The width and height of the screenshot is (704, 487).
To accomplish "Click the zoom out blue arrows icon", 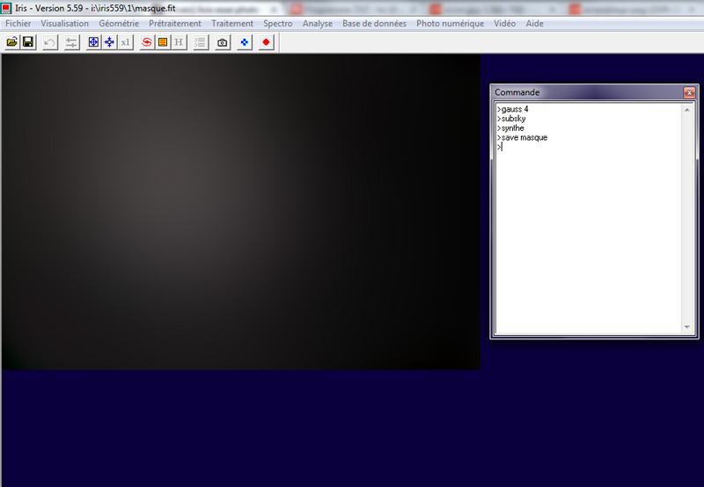I will pos(109,42).
